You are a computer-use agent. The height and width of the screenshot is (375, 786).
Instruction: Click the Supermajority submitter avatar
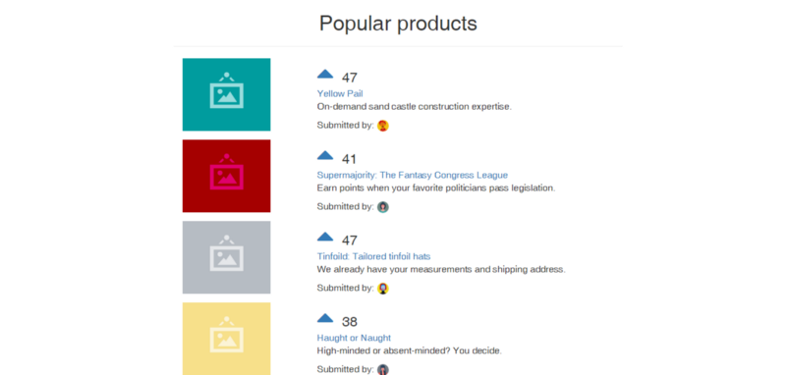tap(383, 207)
